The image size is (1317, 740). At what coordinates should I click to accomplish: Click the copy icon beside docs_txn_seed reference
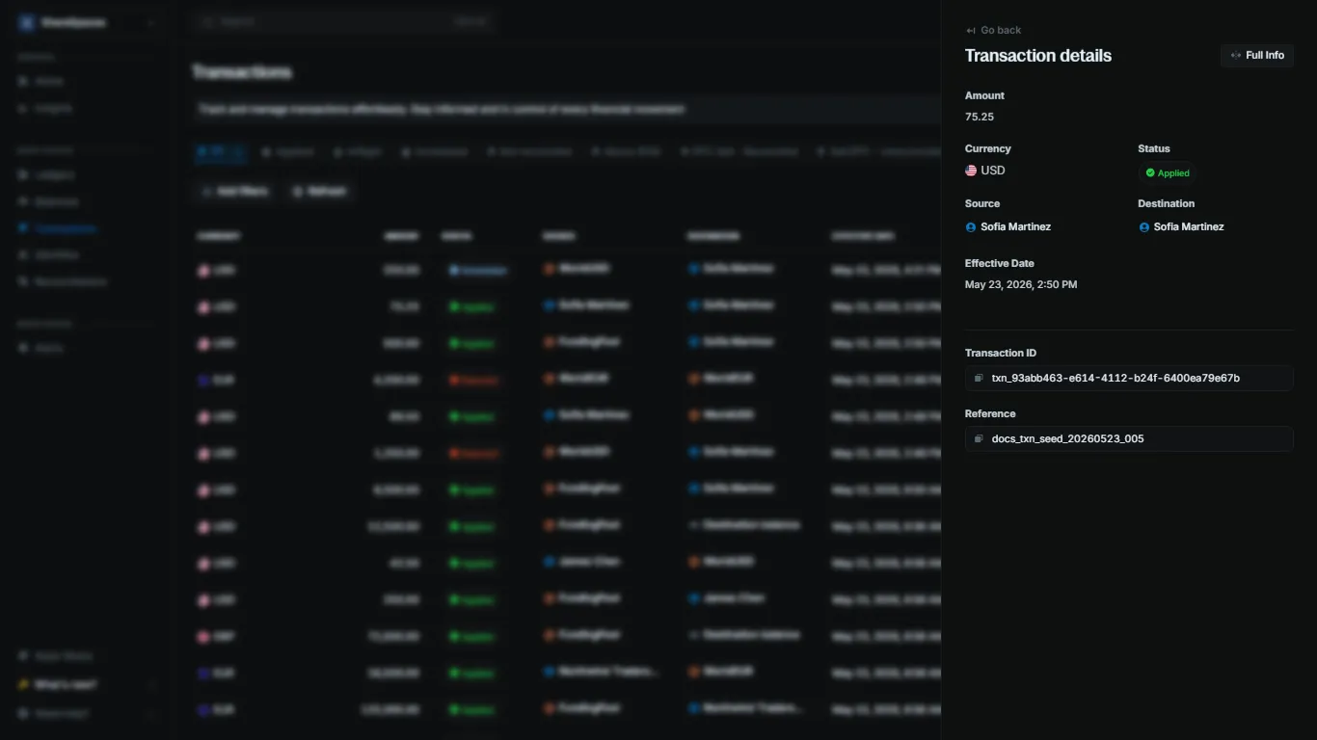(979, 439)
